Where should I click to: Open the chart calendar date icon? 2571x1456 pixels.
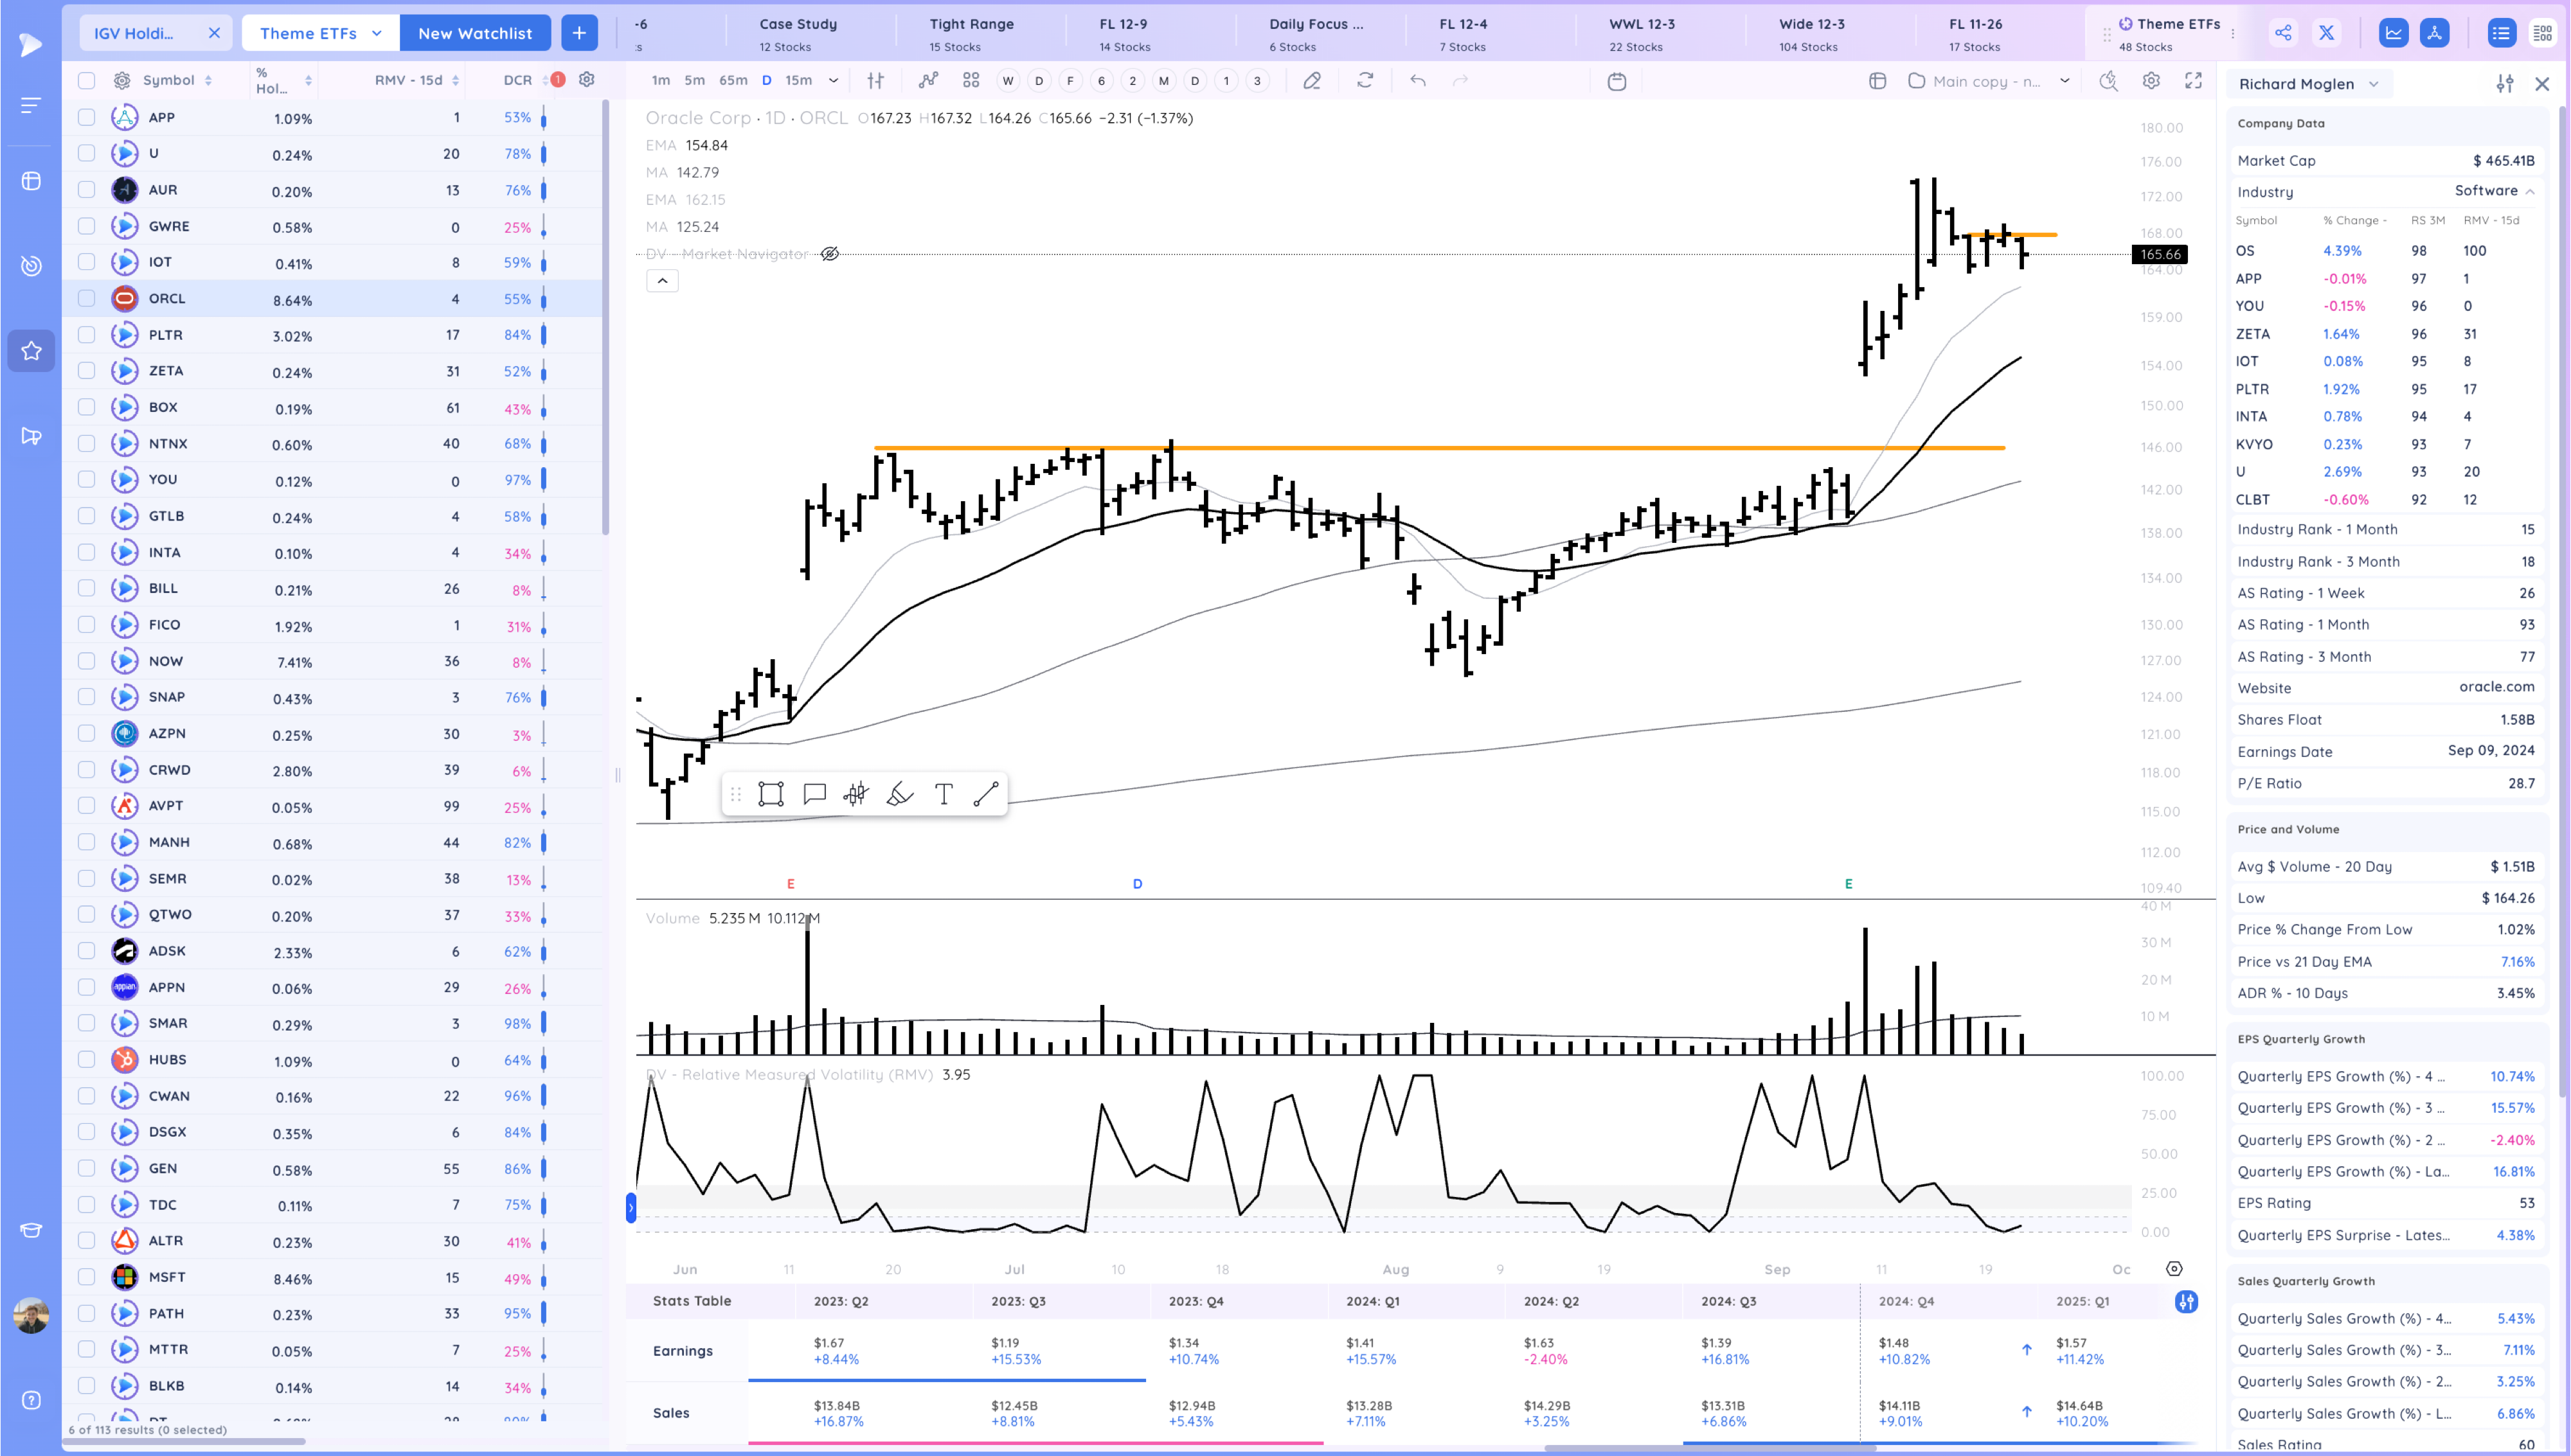point(1616,81)
